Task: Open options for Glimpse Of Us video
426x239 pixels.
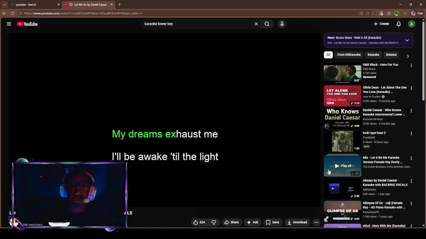Action: coord(411,203)
